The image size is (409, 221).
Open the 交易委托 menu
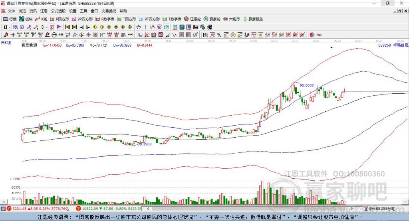tap(109, 11)
